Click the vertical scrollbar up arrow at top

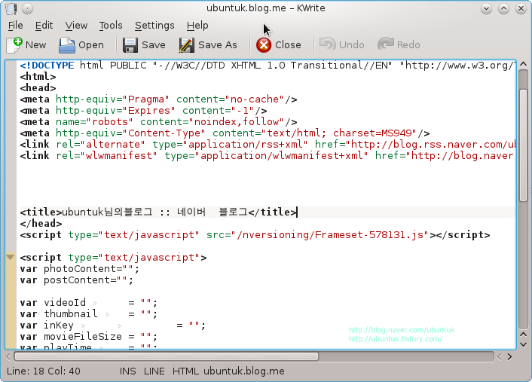pyautogui.click(x=523, y=64)
